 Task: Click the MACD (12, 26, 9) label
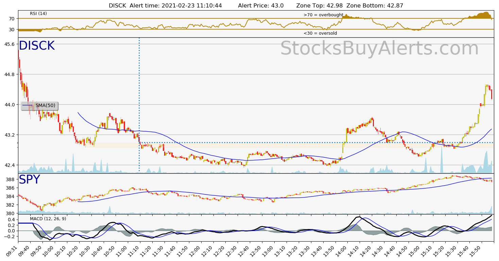tap(48, 219)
